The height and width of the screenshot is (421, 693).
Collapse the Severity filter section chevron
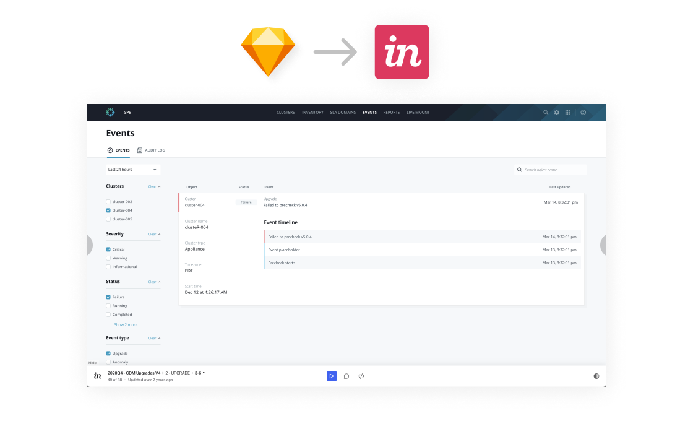[160, 235]
